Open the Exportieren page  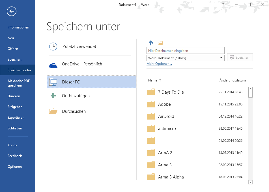pyautogui.click(x=16, y=118)
